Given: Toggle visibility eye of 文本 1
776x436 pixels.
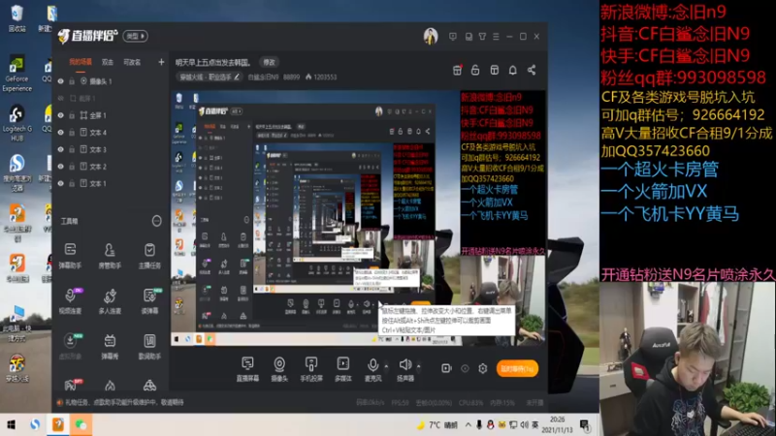Looking at the screenshot, I should point(61,183).
